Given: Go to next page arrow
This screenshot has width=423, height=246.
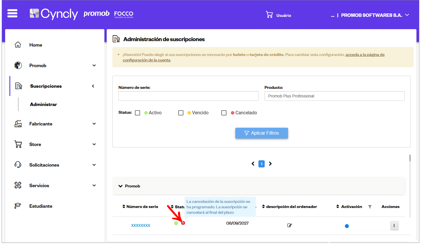Looking at the screenshot, I should [x=270, y=164].
